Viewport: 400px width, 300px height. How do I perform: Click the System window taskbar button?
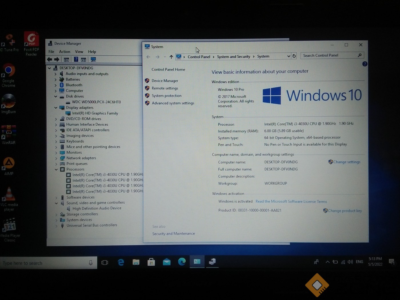(197, 261)
